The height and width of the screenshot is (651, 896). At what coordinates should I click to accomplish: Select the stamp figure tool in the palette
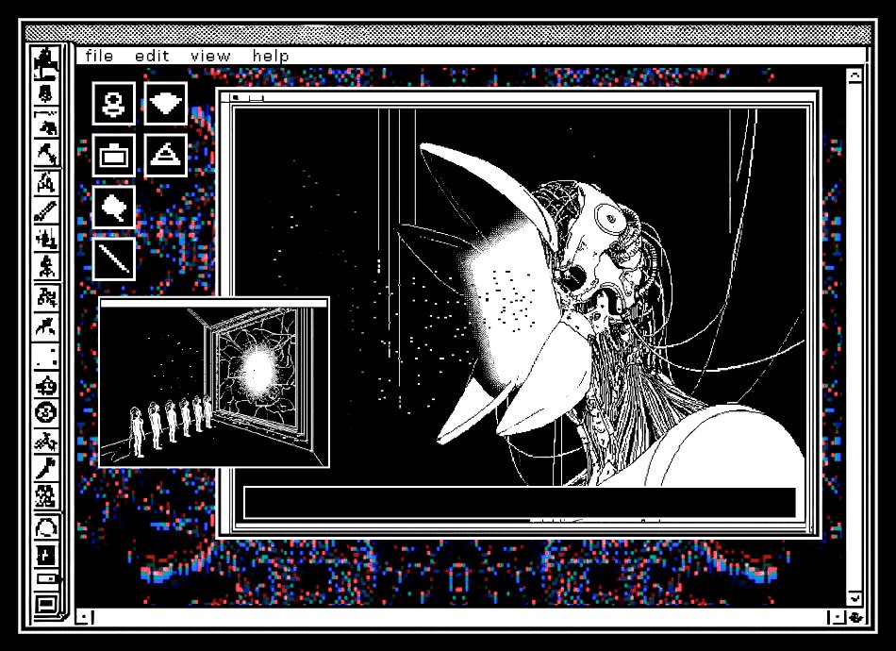point(114,104)
